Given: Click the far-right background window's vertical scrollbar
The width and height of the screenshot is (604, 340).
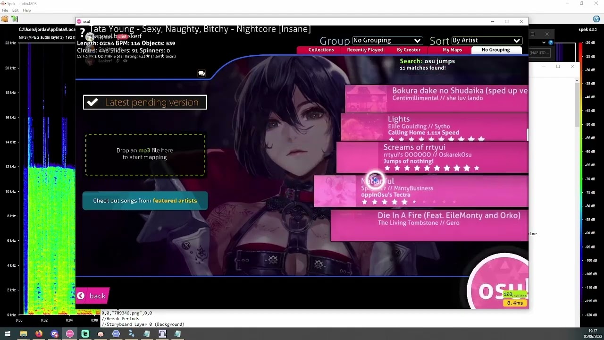Looking at the screenshot, I should pos(577,104).
